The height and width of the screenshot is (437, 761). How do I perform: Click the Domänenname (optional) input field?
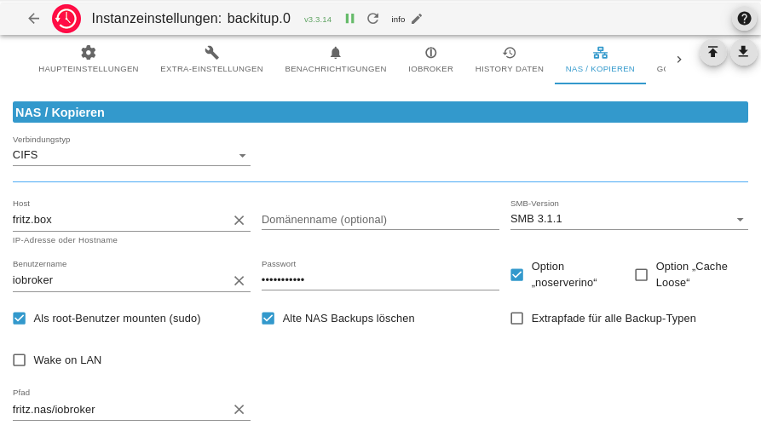pyautogui.click(x=380, y=220)
